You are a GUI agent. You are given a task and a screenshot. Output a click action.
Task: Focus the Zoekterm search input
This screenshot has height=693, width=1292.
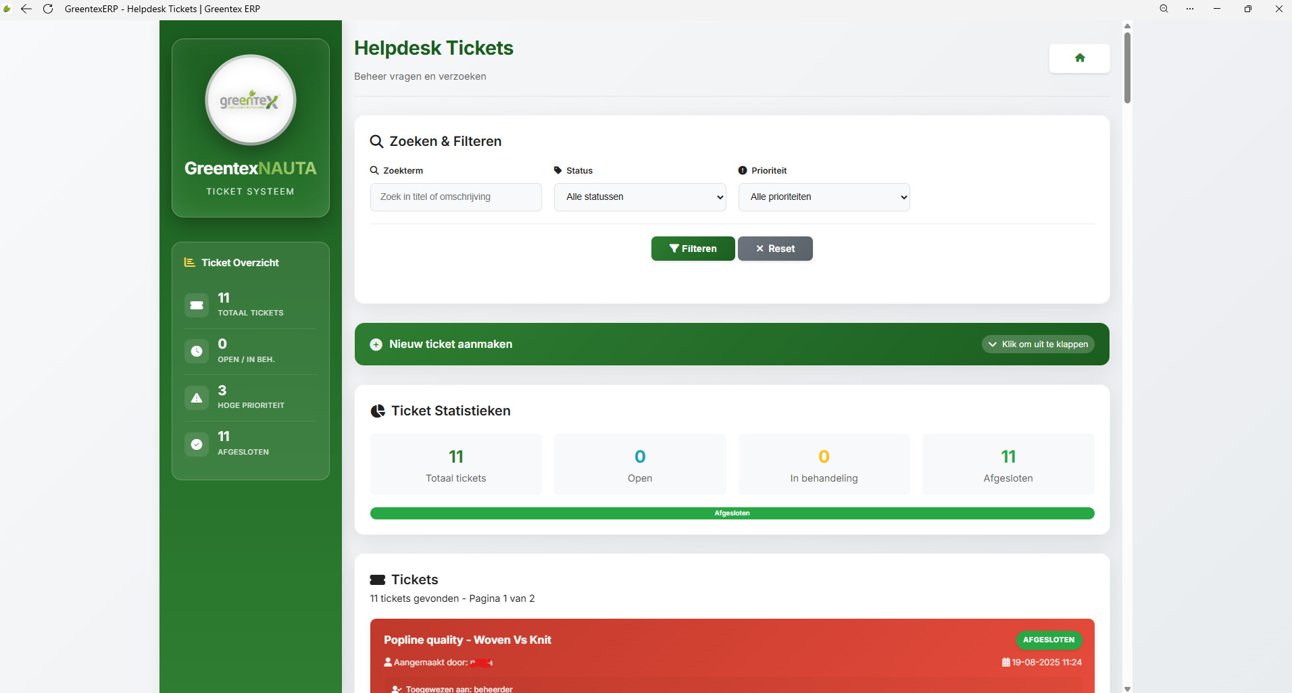pos(456,197)
